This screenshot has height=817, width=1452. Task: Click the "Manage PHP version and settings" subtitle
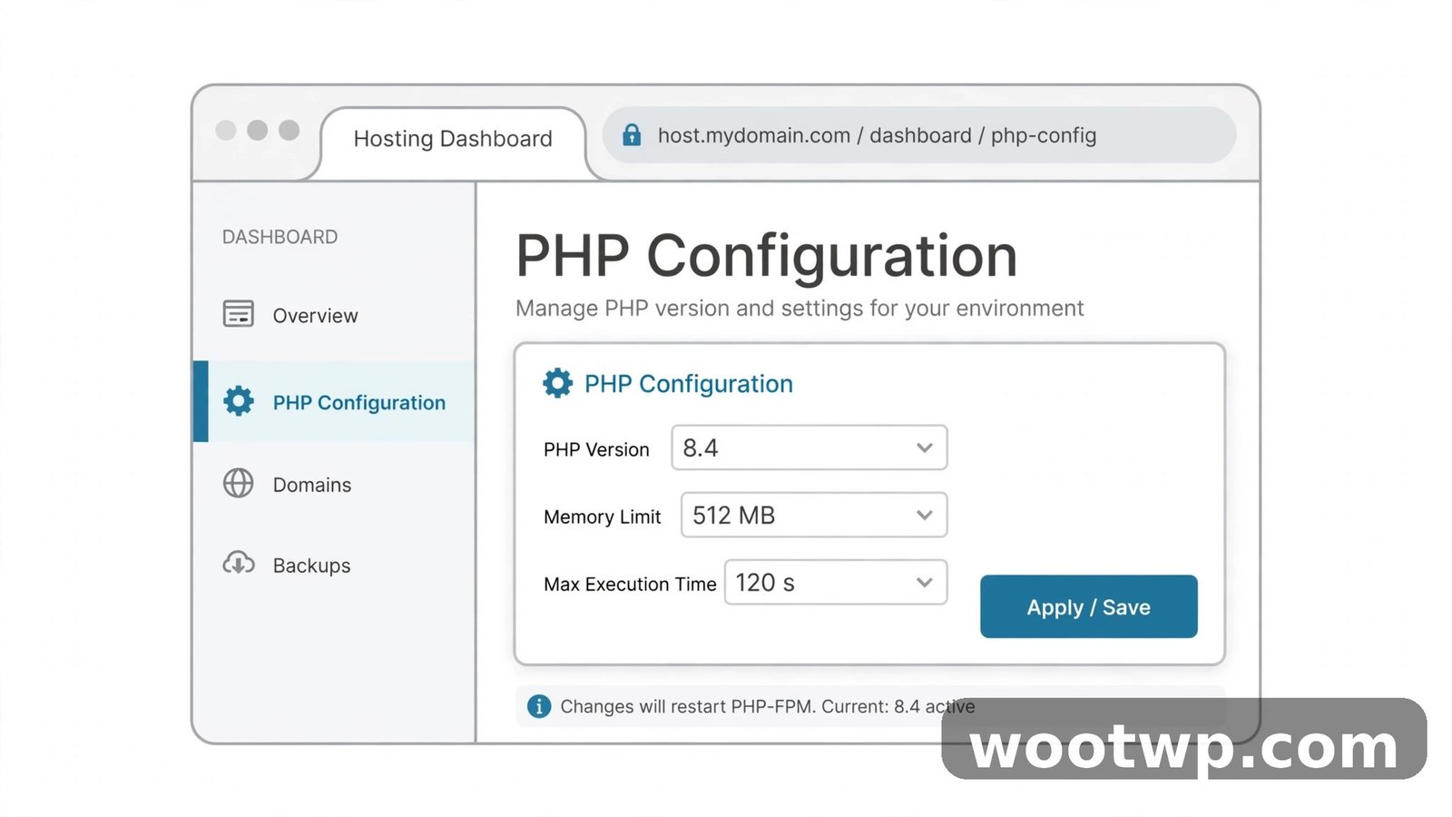click(x=800, y=309)
